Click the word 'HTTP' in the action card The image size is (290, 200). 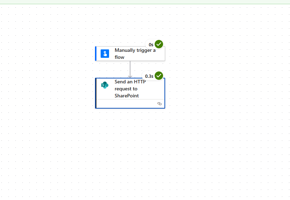[x=139, y=82]
